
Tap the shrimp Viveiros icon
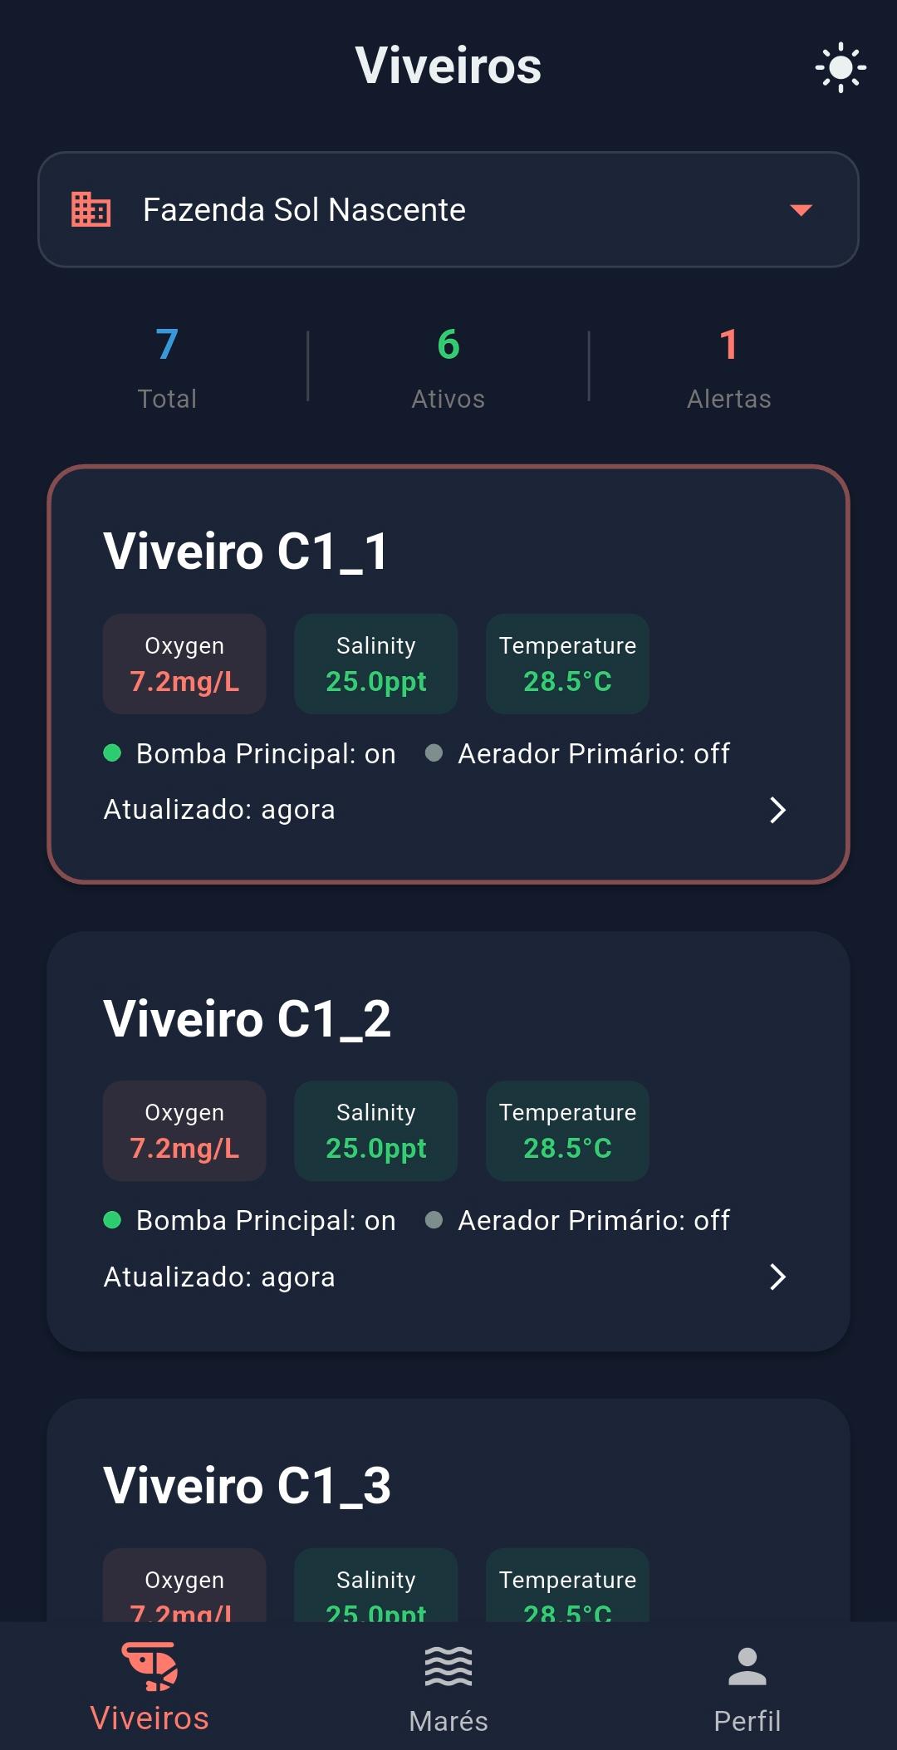point(149,1666)
